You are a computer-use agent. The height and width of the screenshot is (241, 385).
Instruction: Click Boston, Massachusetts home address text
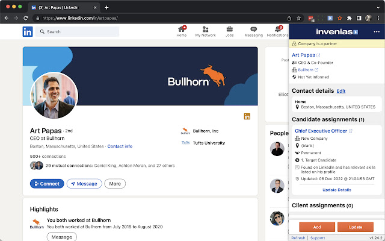(338, 107)
